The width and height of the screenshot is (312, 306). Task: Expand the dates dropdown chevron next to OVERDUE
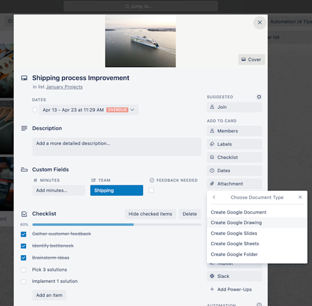(132, 110)
